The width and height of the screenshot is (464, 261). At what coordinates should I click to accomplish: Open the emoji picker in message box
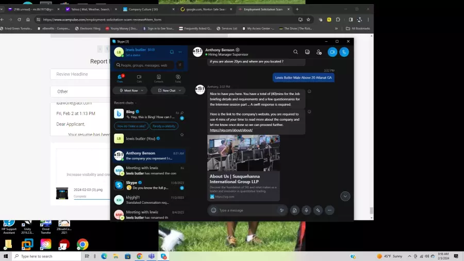tap(213, 210)
